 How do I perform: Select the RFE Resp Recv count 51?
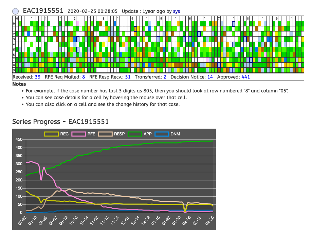coord(128,77)
